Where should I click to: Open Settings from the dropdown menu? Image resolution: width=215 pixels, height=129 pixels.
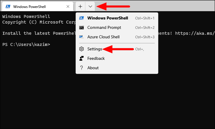117,49
